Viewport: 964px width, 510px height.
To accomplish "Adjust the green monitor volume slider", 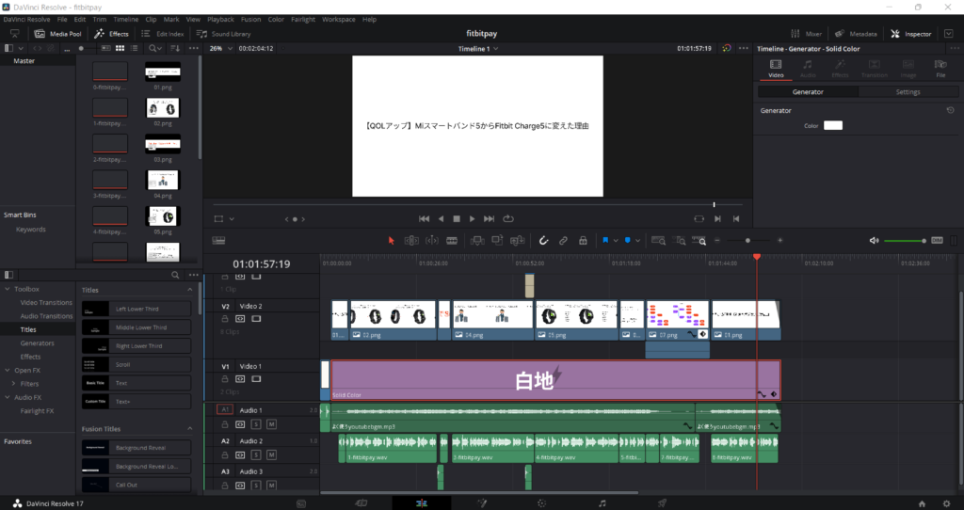I will [905, 241].
